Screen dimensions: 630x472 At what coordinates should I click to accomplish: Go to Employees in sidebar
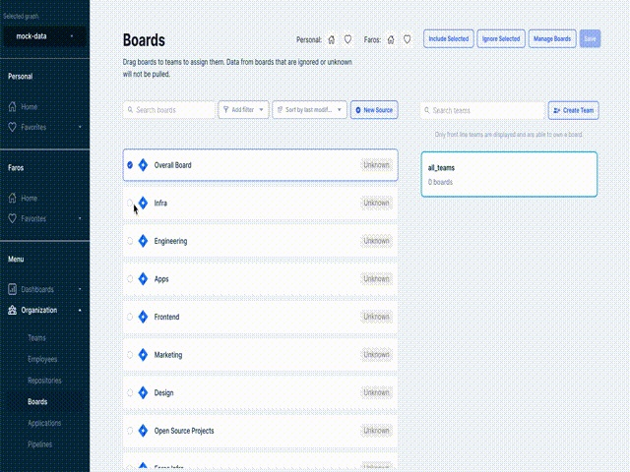click(x=42, y=359)
